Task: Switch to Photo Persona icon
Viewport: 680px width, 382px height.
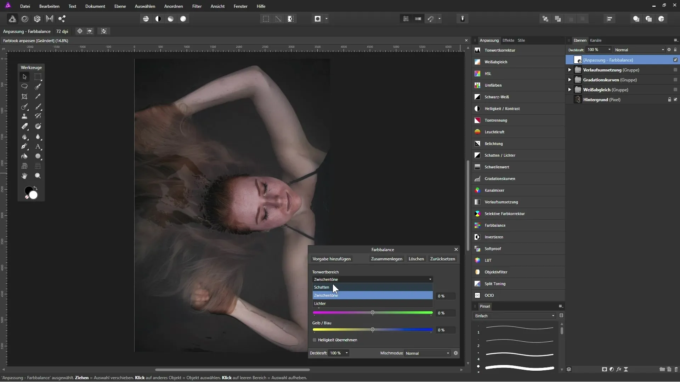Action: click(x=12, y=19)
